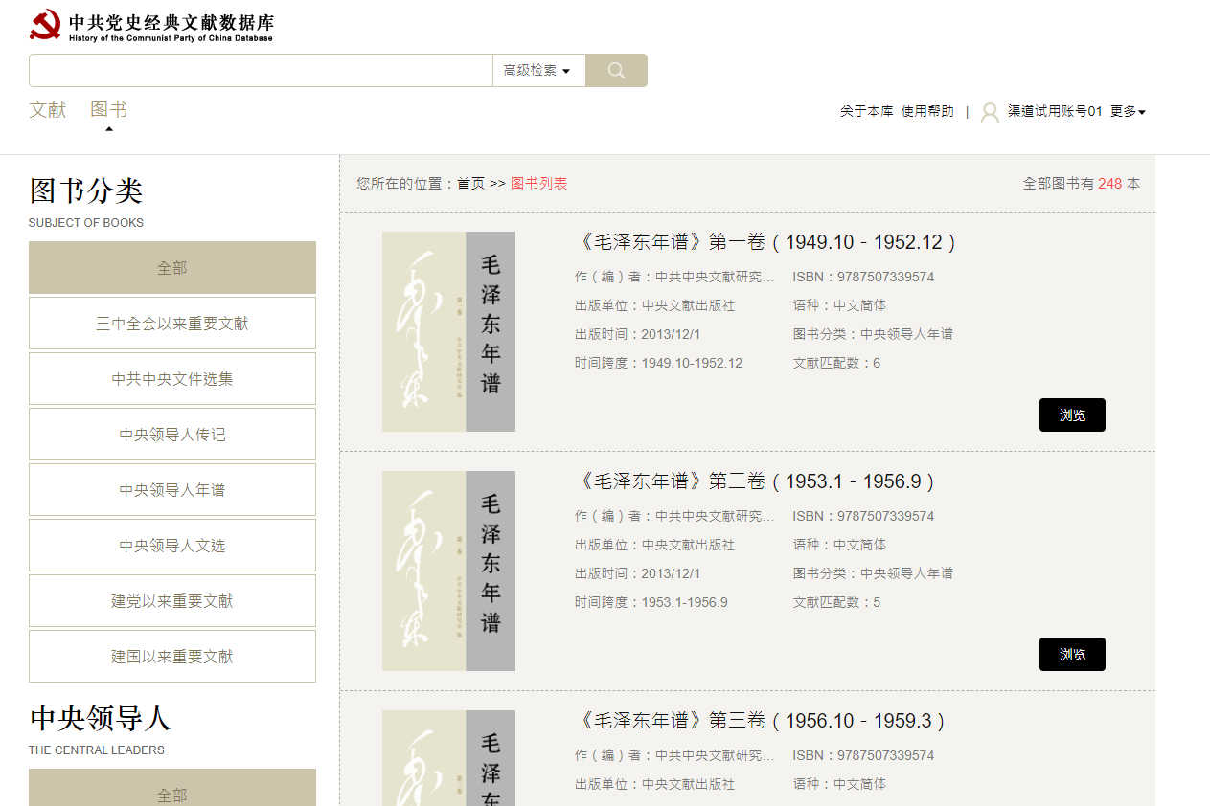Choose the 中央领导人传记 category
Viewport: 1210px width, 806px height.
coord(172,435)
